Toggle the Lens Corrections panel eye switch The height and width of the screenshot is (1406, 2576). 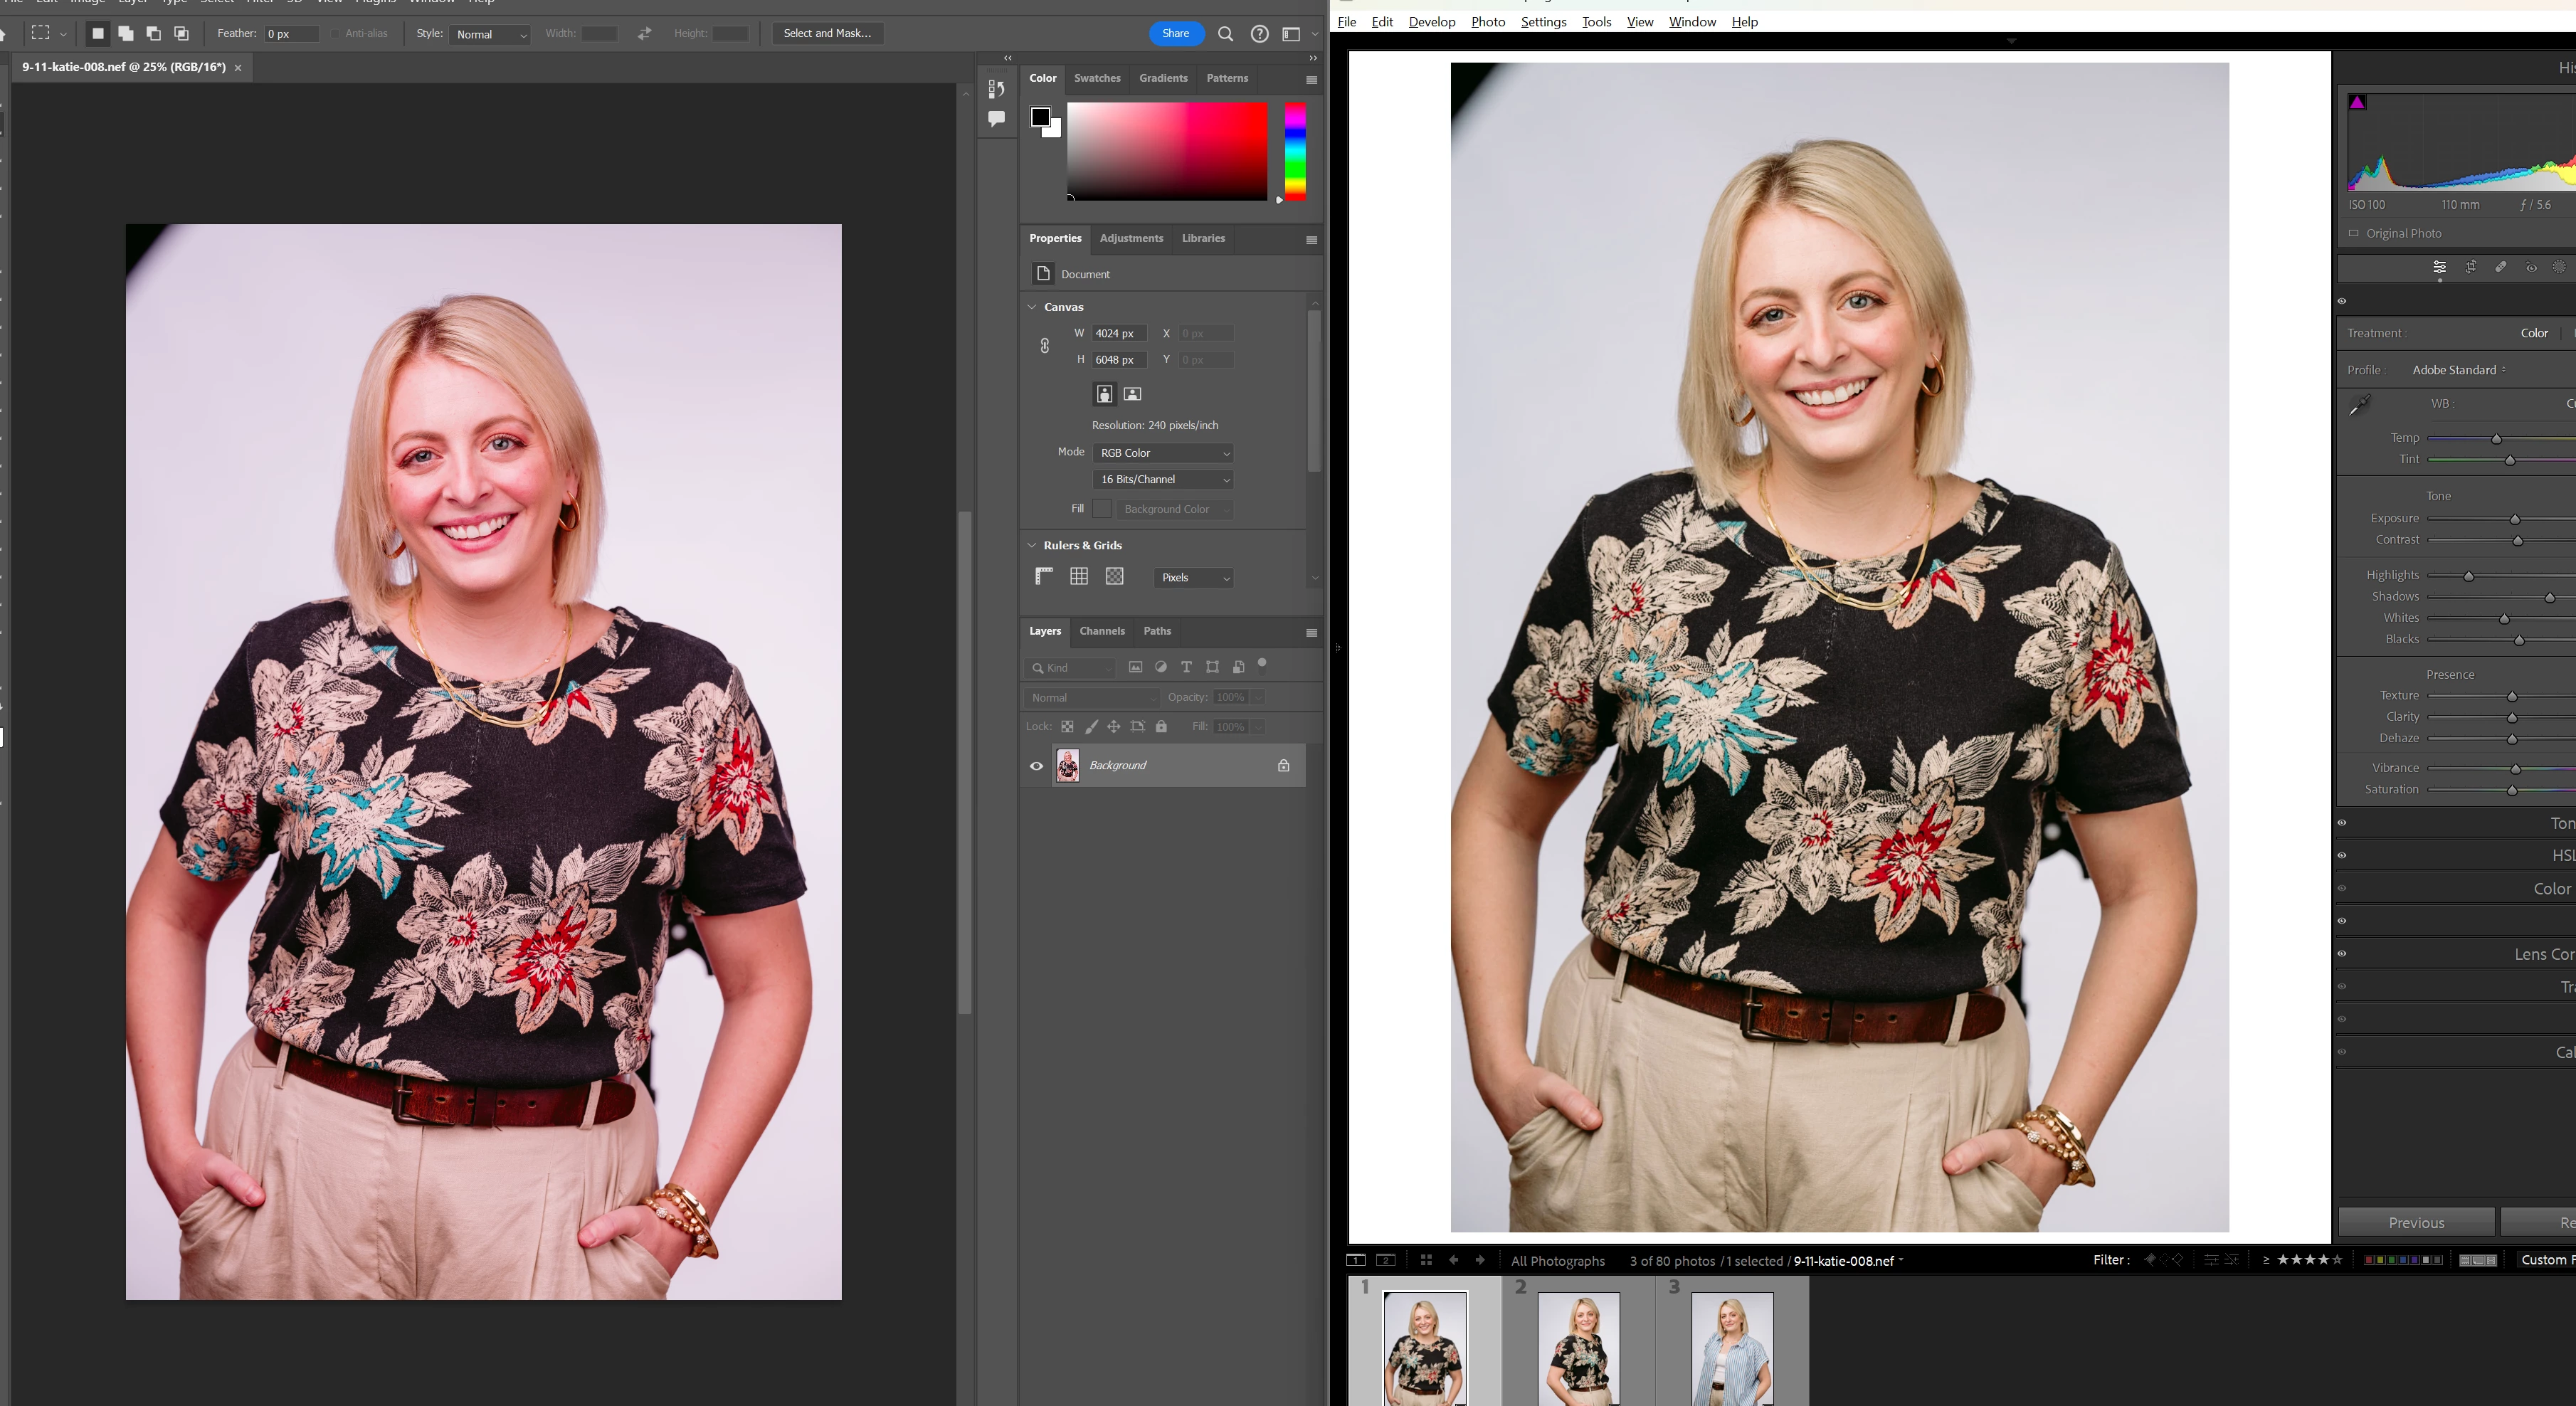point(2342,954)
